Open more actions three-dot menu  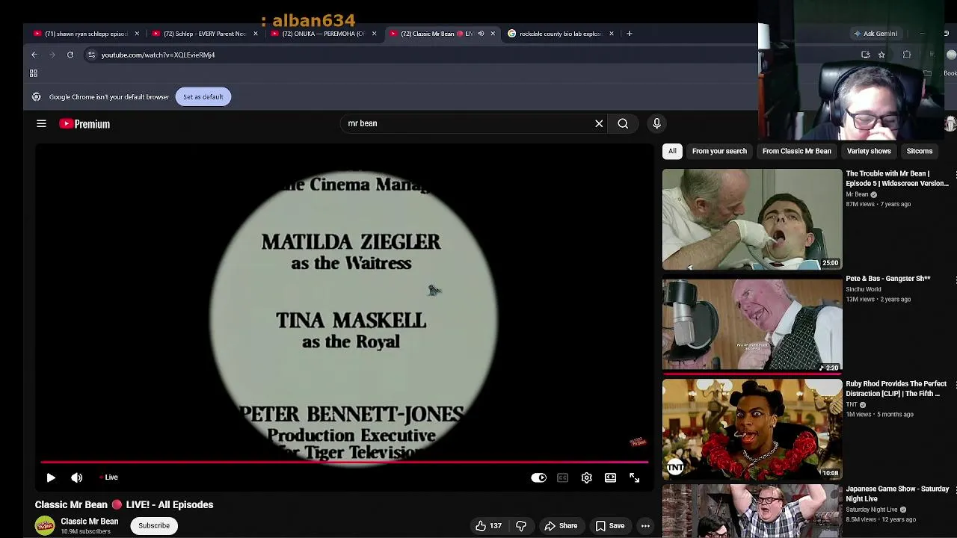[x=645, y=526]
